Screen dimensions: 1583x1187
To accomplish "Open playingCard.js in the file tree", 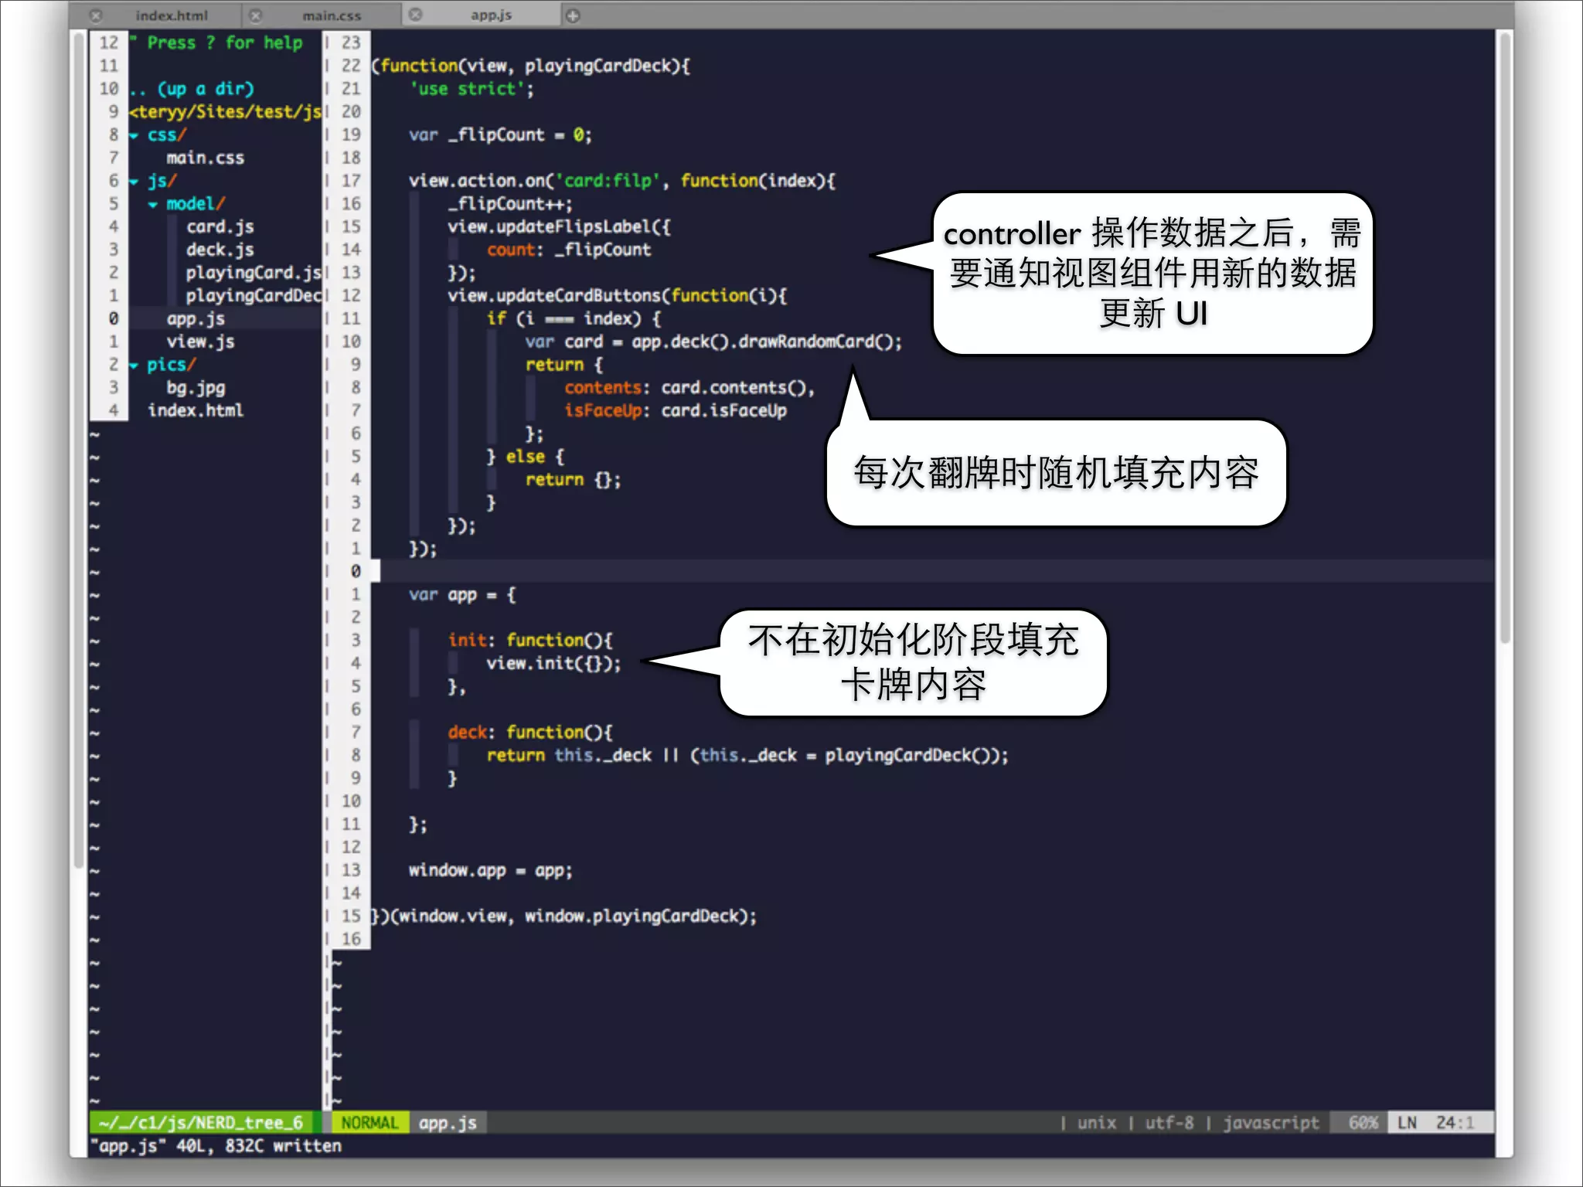I will tap(253, 273).
